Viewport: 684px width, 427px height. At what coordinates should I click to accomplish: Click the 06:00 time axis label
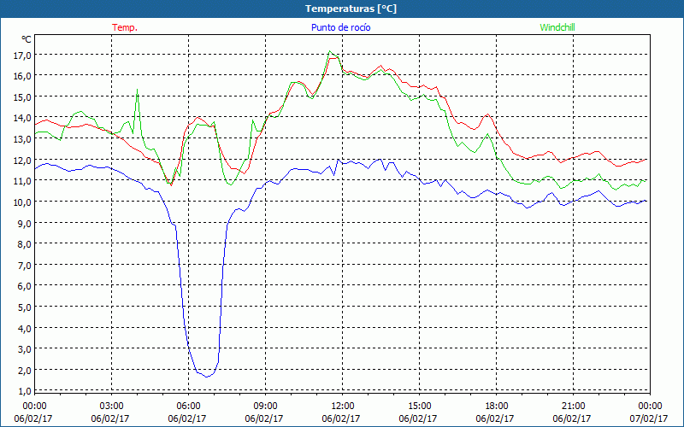[187, 407]
